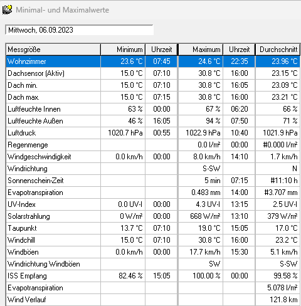Click the 46 % minimum outdoor humidity cell

coord(123,121)
